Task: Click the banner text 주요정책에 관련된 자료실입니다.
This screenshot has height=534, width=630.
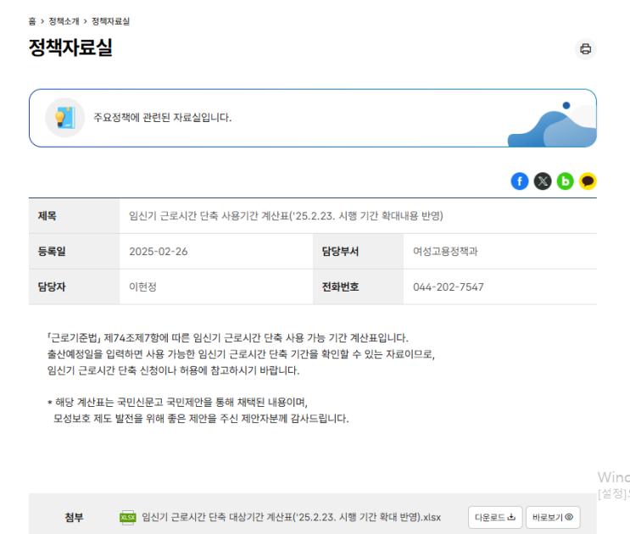Action: click(162, 118)
